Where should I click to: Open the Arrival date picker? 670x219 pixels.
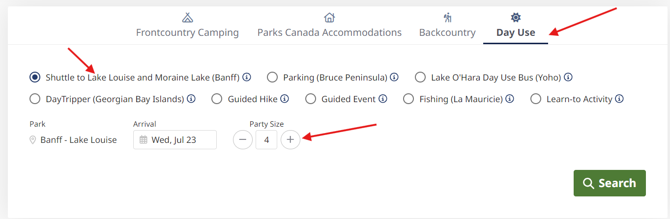point(175,140)
